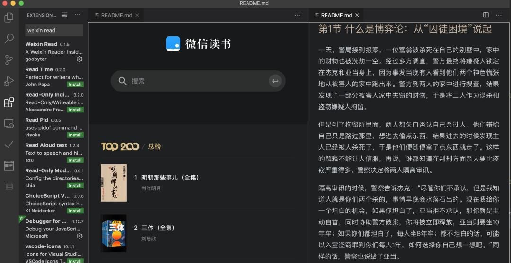The image size is (511, 263).
Task: Clear the extensions search results icon
Action: click(x=64, y=15)
